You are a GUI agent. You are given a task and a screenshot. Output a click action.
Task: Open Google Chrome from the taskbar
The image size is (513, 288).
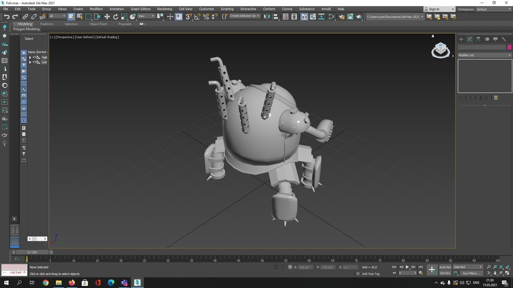point(46,283)
